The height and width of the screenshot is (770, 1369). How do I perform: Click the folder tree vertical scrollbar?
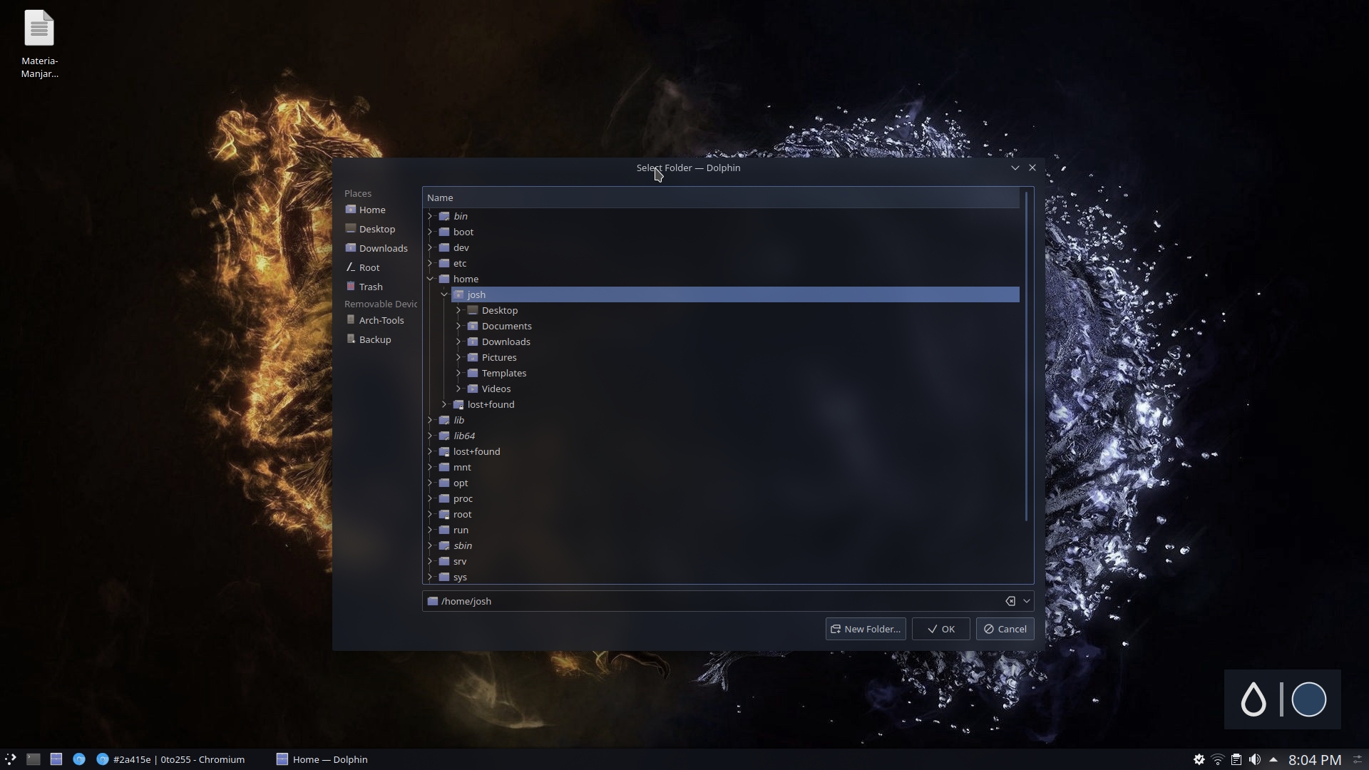pos(1027,356)
